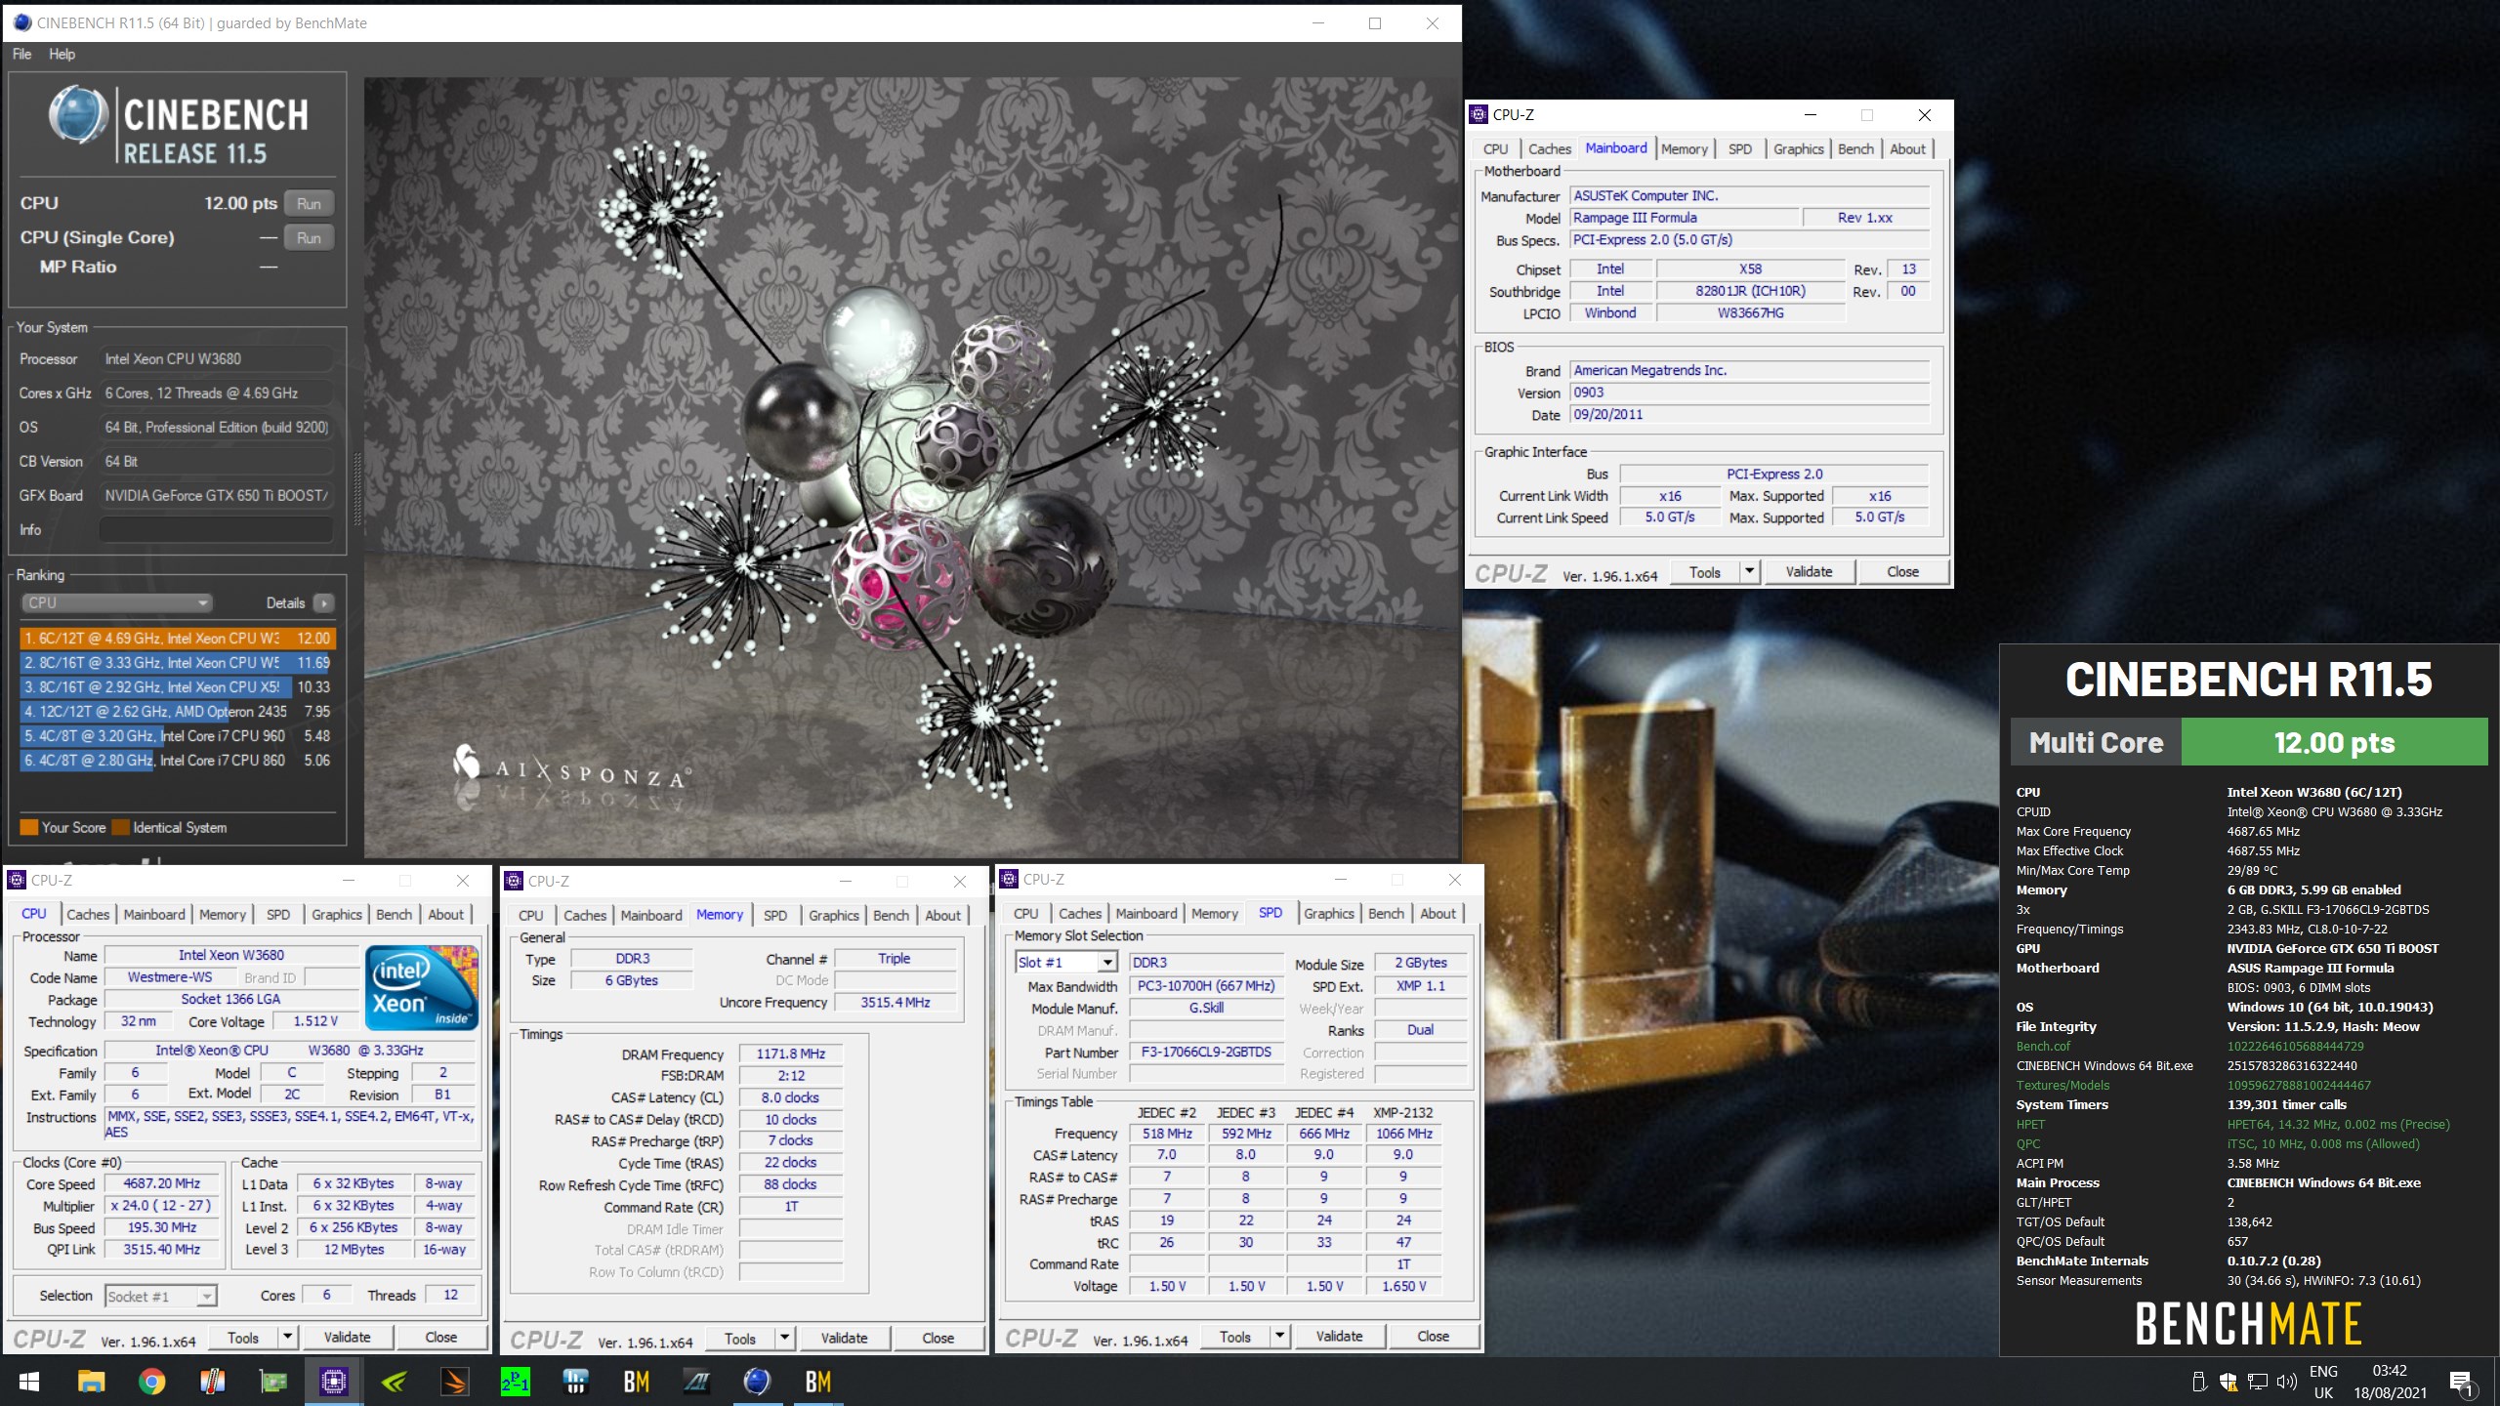Select ranking row 1 Xeon 4.69 GHz 12.00
The width and height of the screenshot is (2500, 1406).
pos(178,639)
